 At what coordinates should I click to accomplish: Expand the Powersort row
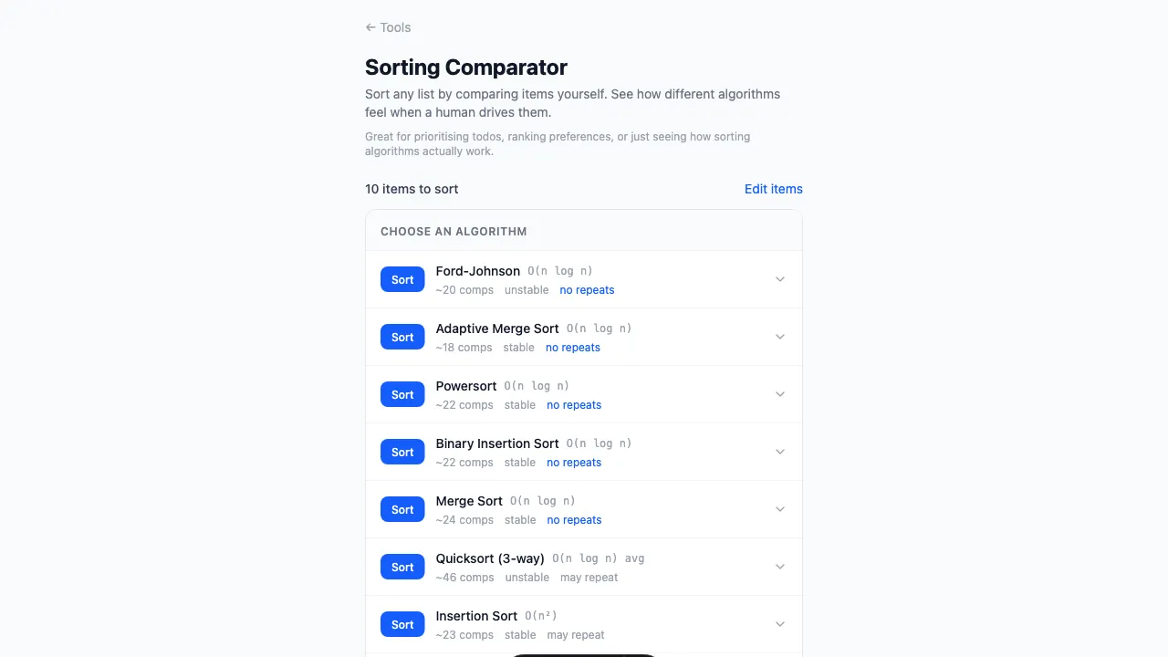tap(780, 394)
